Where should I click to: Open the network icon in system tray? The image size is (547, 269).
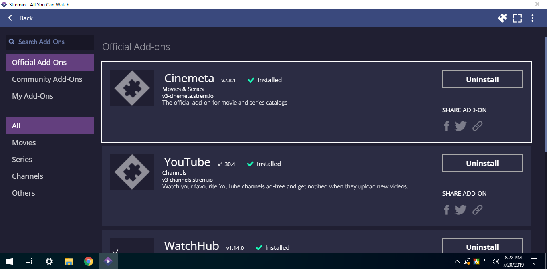point(486,262)
